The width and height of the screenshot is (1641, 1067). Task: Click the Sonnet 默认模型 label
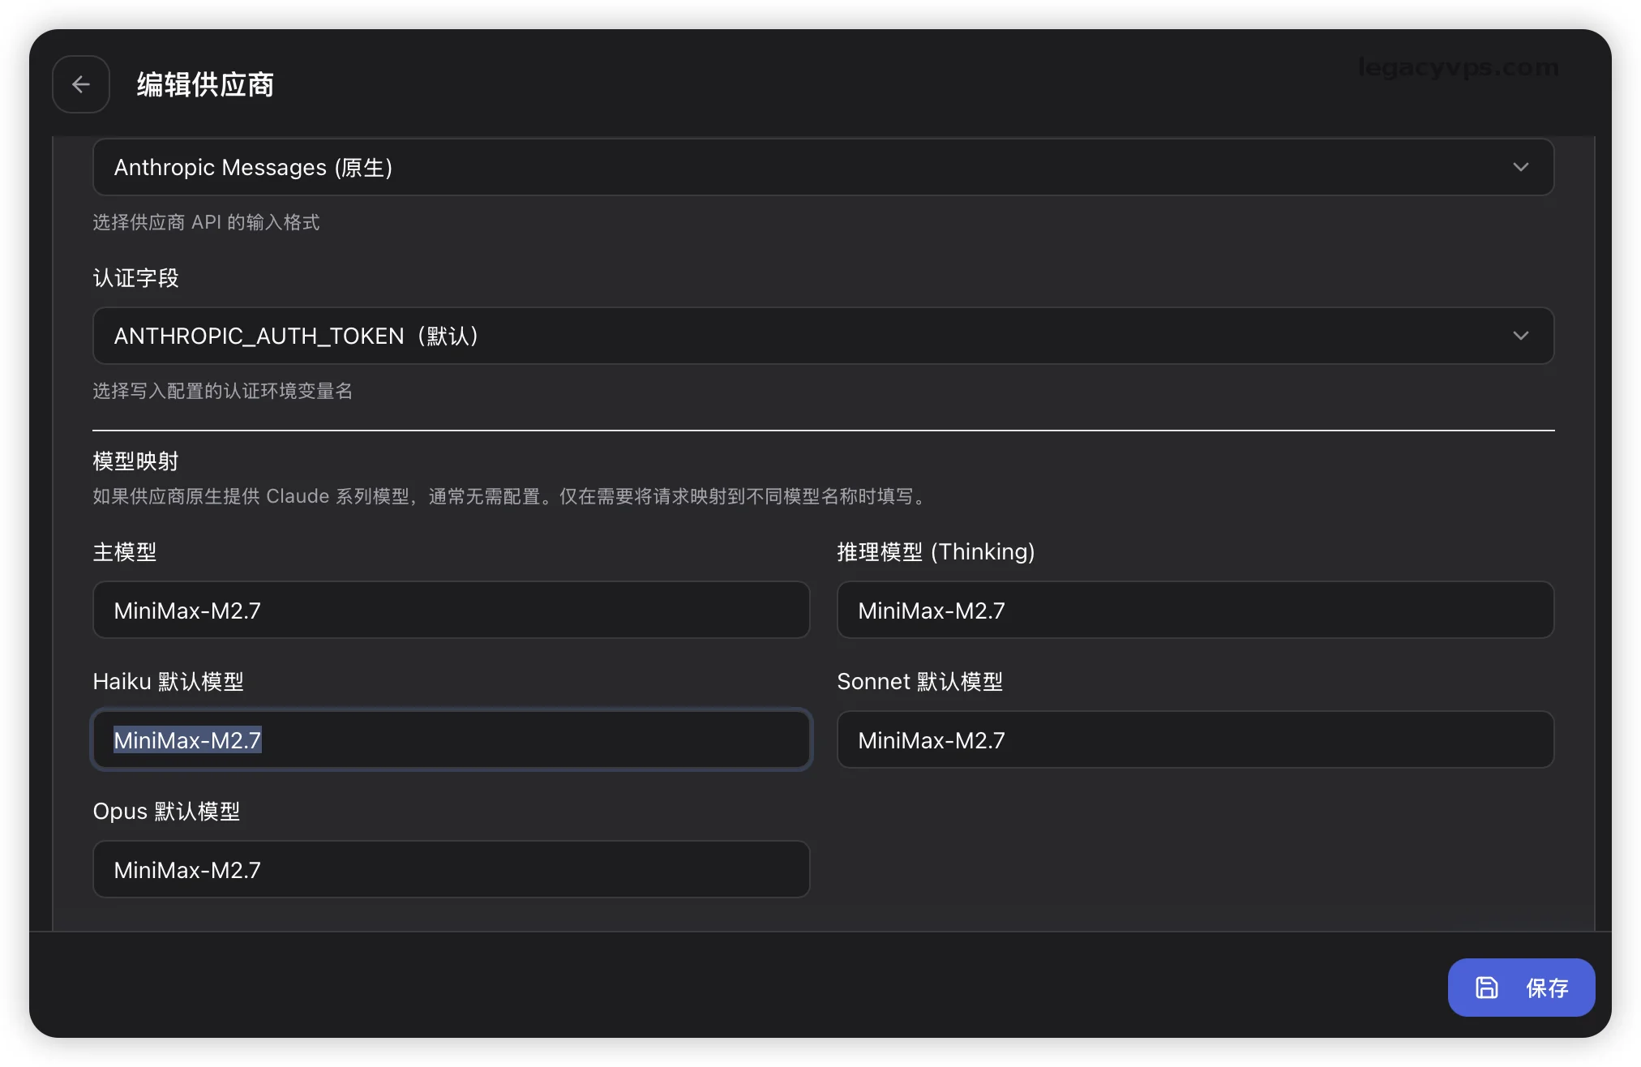919,681
